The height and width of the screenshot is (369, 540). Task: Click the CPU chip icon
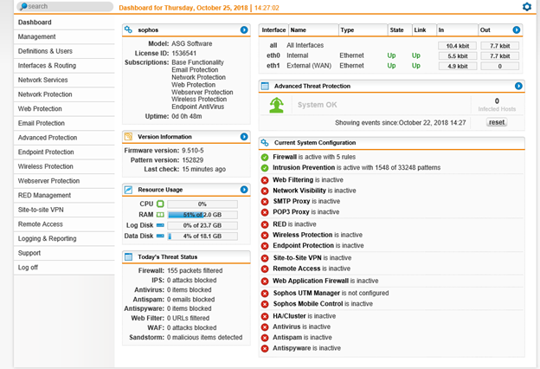click(x=160, y=204)
